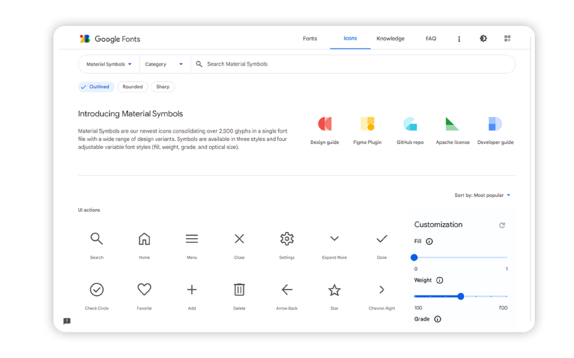Open the Icons tab

pyautogui.click(x=350, y=38)
